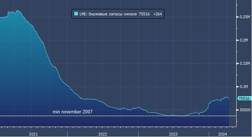Click the legend change value +264
The height and width of the screenshot is (137, 252).
coord(158,14)
